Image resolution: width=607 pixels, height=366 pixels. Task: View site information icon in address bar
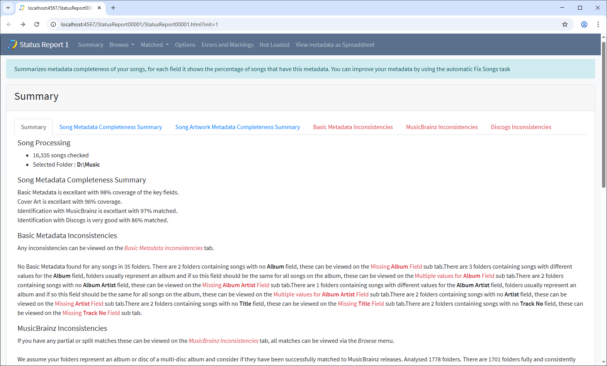tap(53, 24)
